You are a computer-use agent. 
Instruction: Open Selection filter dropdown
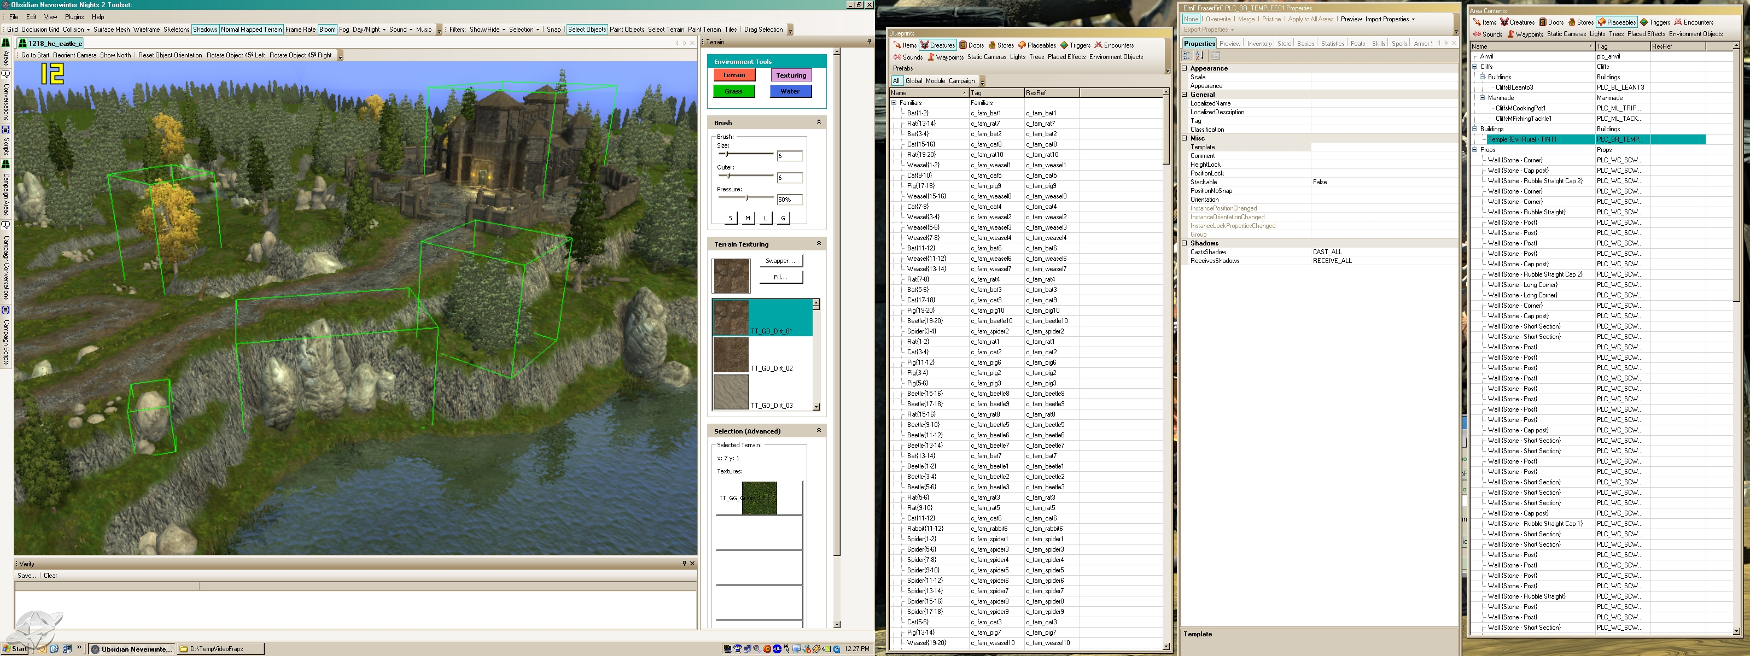click(x=524, y=29)
